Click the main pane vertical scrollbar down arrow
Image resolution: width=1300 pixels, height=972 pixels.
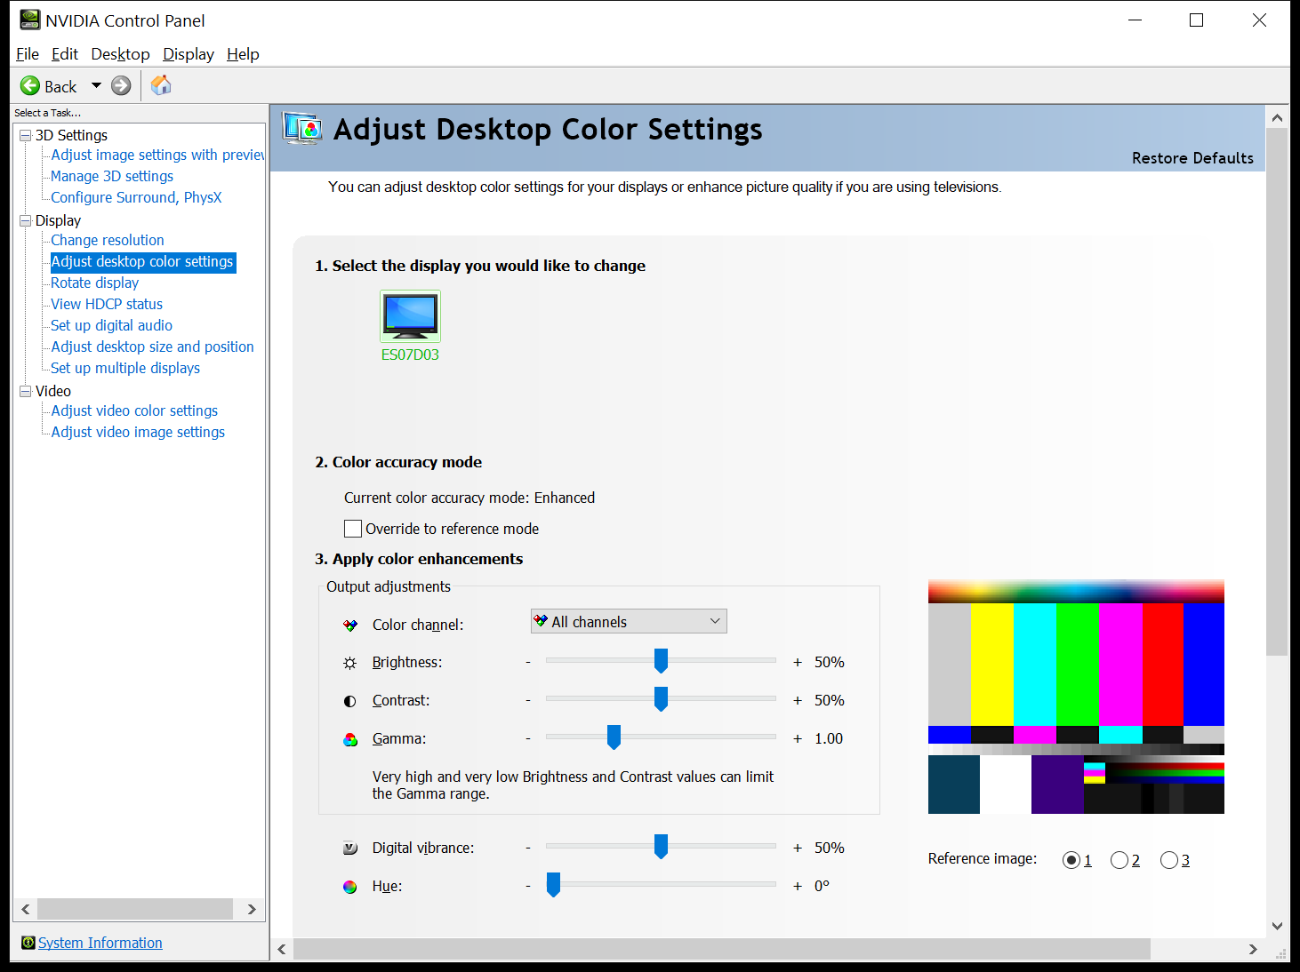tap(1277, 926)
